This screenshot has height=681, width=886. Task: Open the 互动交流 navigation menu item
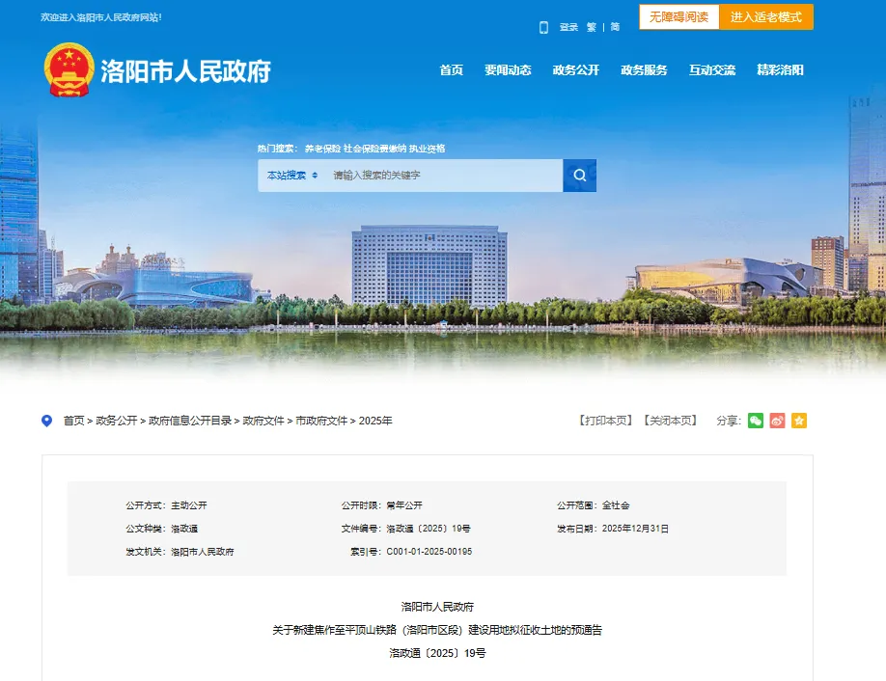[712, 70]
